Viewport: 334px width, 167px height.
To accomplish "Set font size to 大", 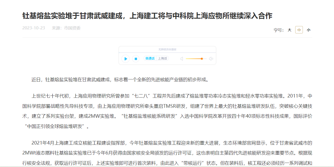I will pyautogui.click(x=290, y=30).
